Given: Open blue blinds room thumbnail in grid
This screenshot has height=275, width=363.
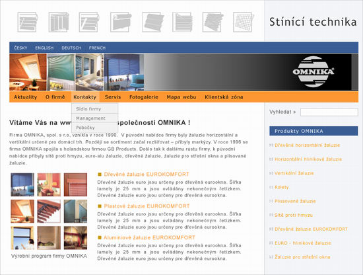Looking at the screenshot, I should pyautogui.click(x=22, y=185).
